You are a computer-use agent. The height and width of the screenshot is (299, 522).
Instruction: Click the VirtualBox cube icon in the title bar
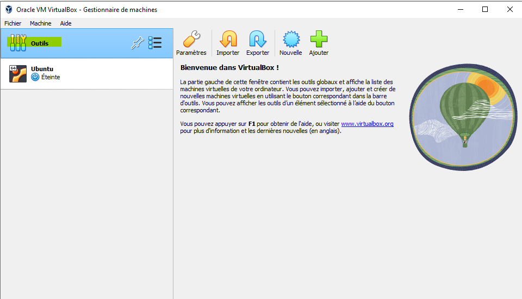9,9
